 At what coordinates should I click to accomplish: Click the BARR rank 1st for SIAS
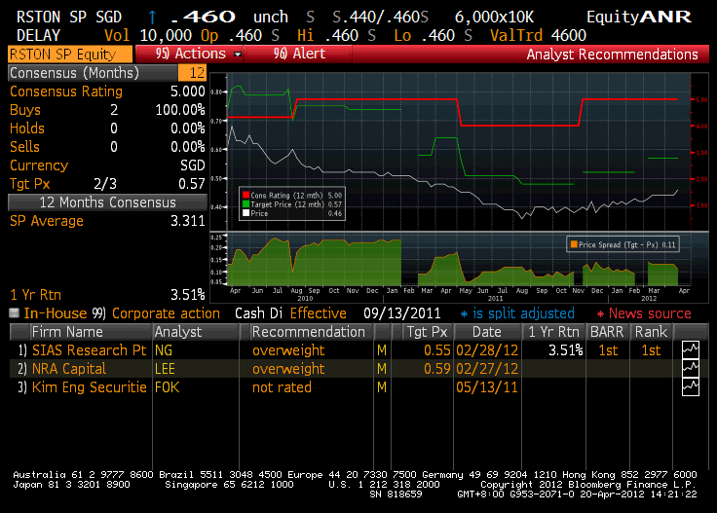608,350
